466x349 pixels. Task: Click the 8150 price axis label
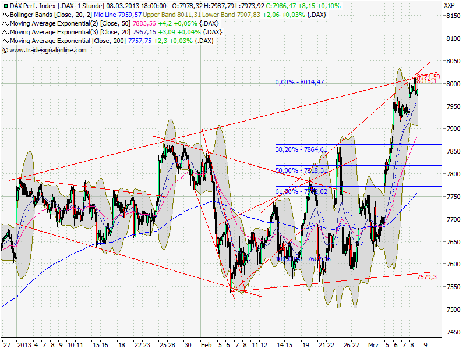(x=453, y=16)
